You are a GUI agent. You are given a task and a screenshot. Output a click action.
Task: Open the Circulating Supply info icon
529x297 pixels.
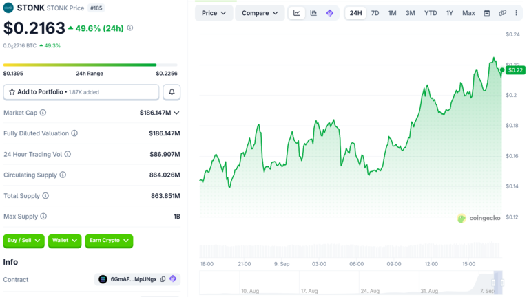(63, 175)
